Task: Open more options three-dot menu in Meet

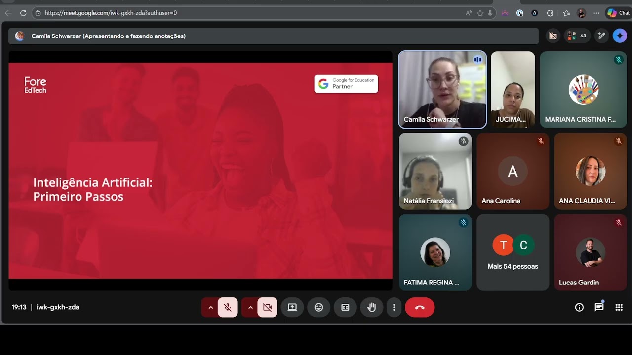Action: point(394,307)
